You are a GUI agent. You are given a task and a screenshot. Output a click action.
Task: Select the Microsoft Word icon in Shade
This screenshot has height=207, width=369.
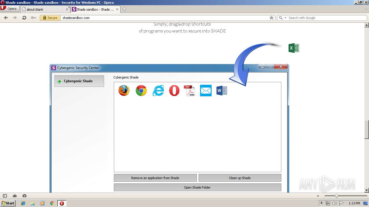pos(222,91)
